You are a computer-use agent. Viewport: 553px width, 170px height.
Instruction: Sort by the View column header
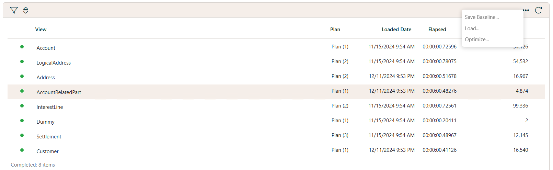pos(41,30)
